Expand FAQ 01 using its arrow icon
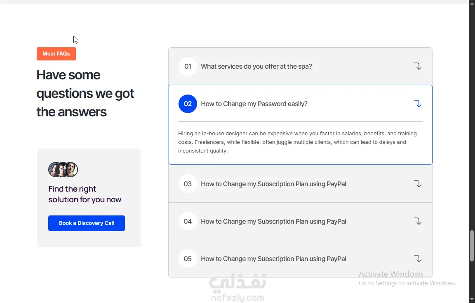 point(418,66)
